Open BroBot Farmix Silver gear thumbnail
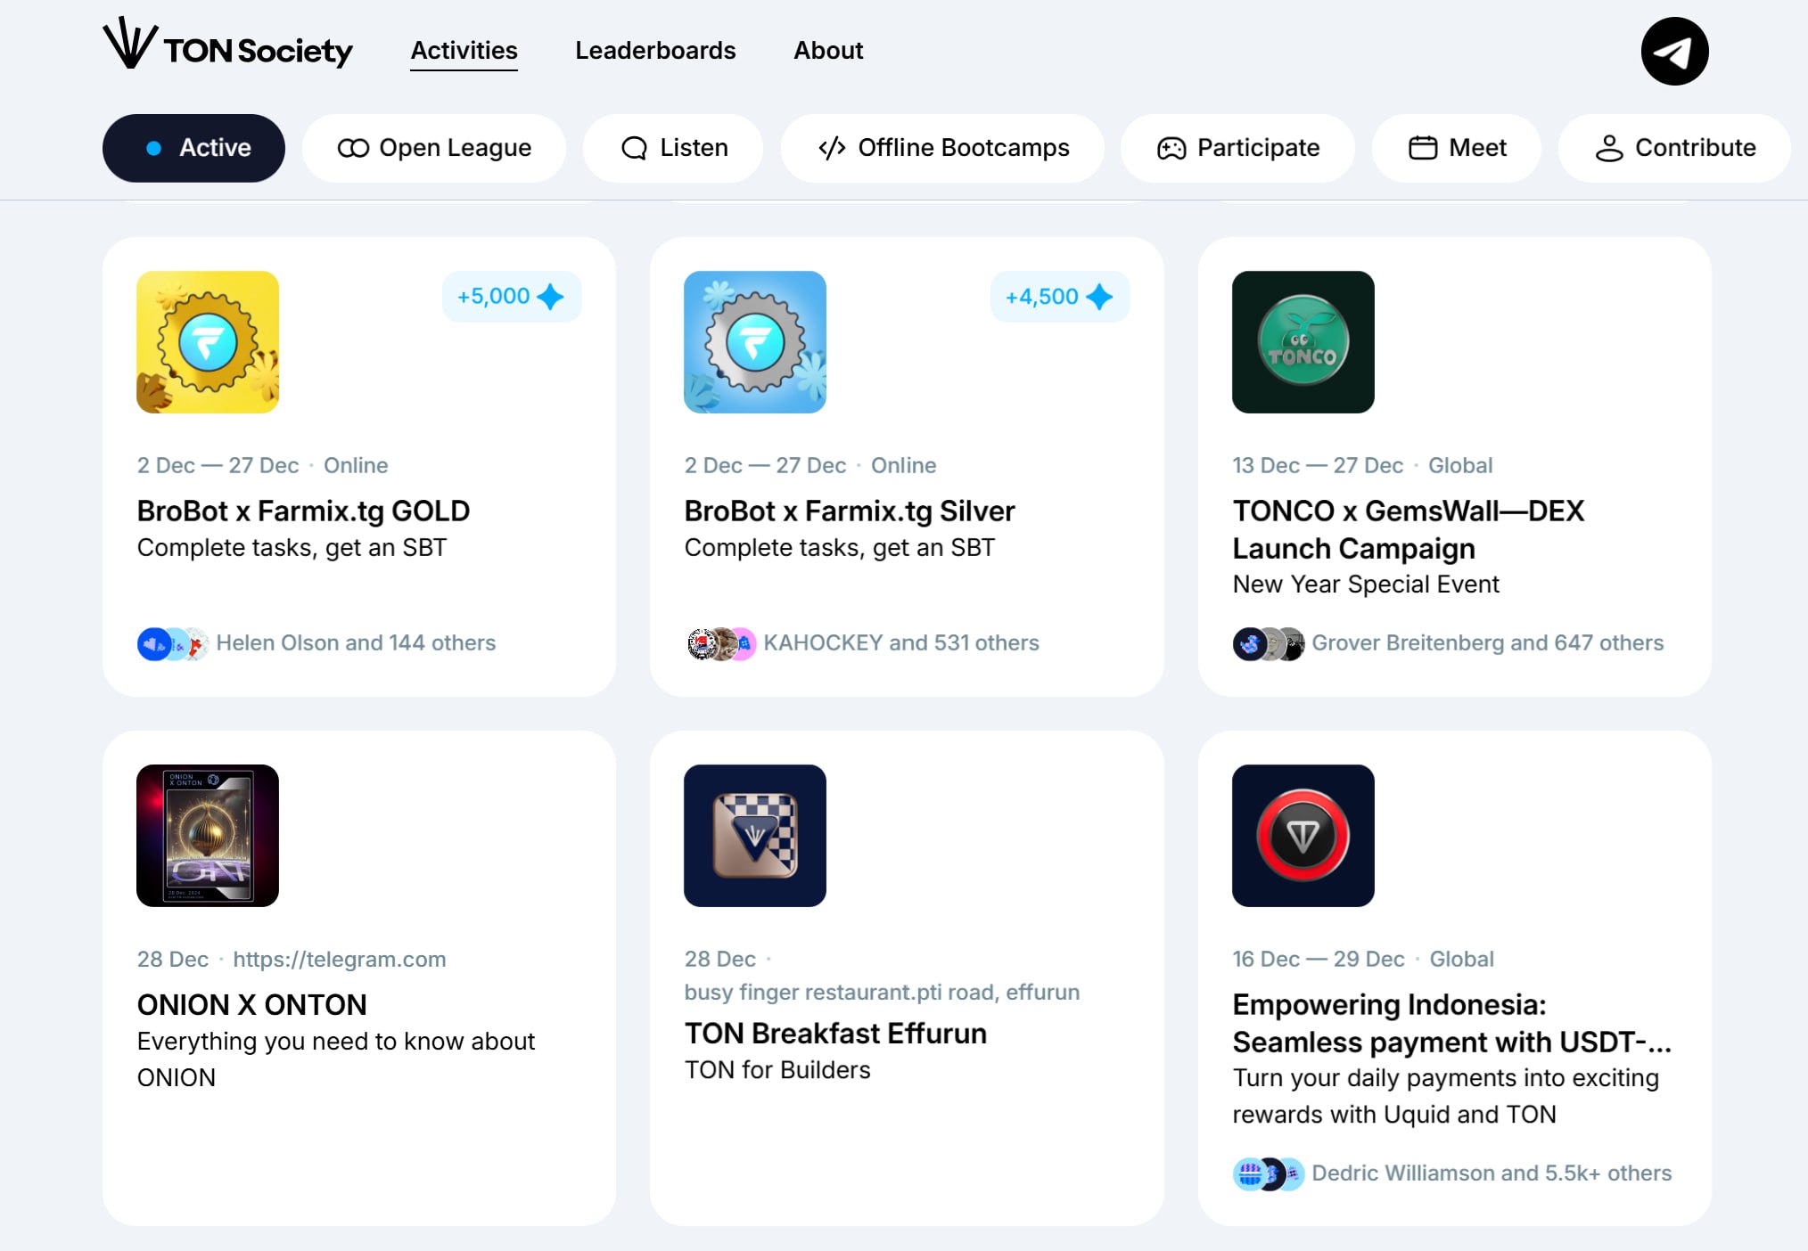This screenshot has height=1251, width=1808. pyautogui.click(x=755, y=342)
